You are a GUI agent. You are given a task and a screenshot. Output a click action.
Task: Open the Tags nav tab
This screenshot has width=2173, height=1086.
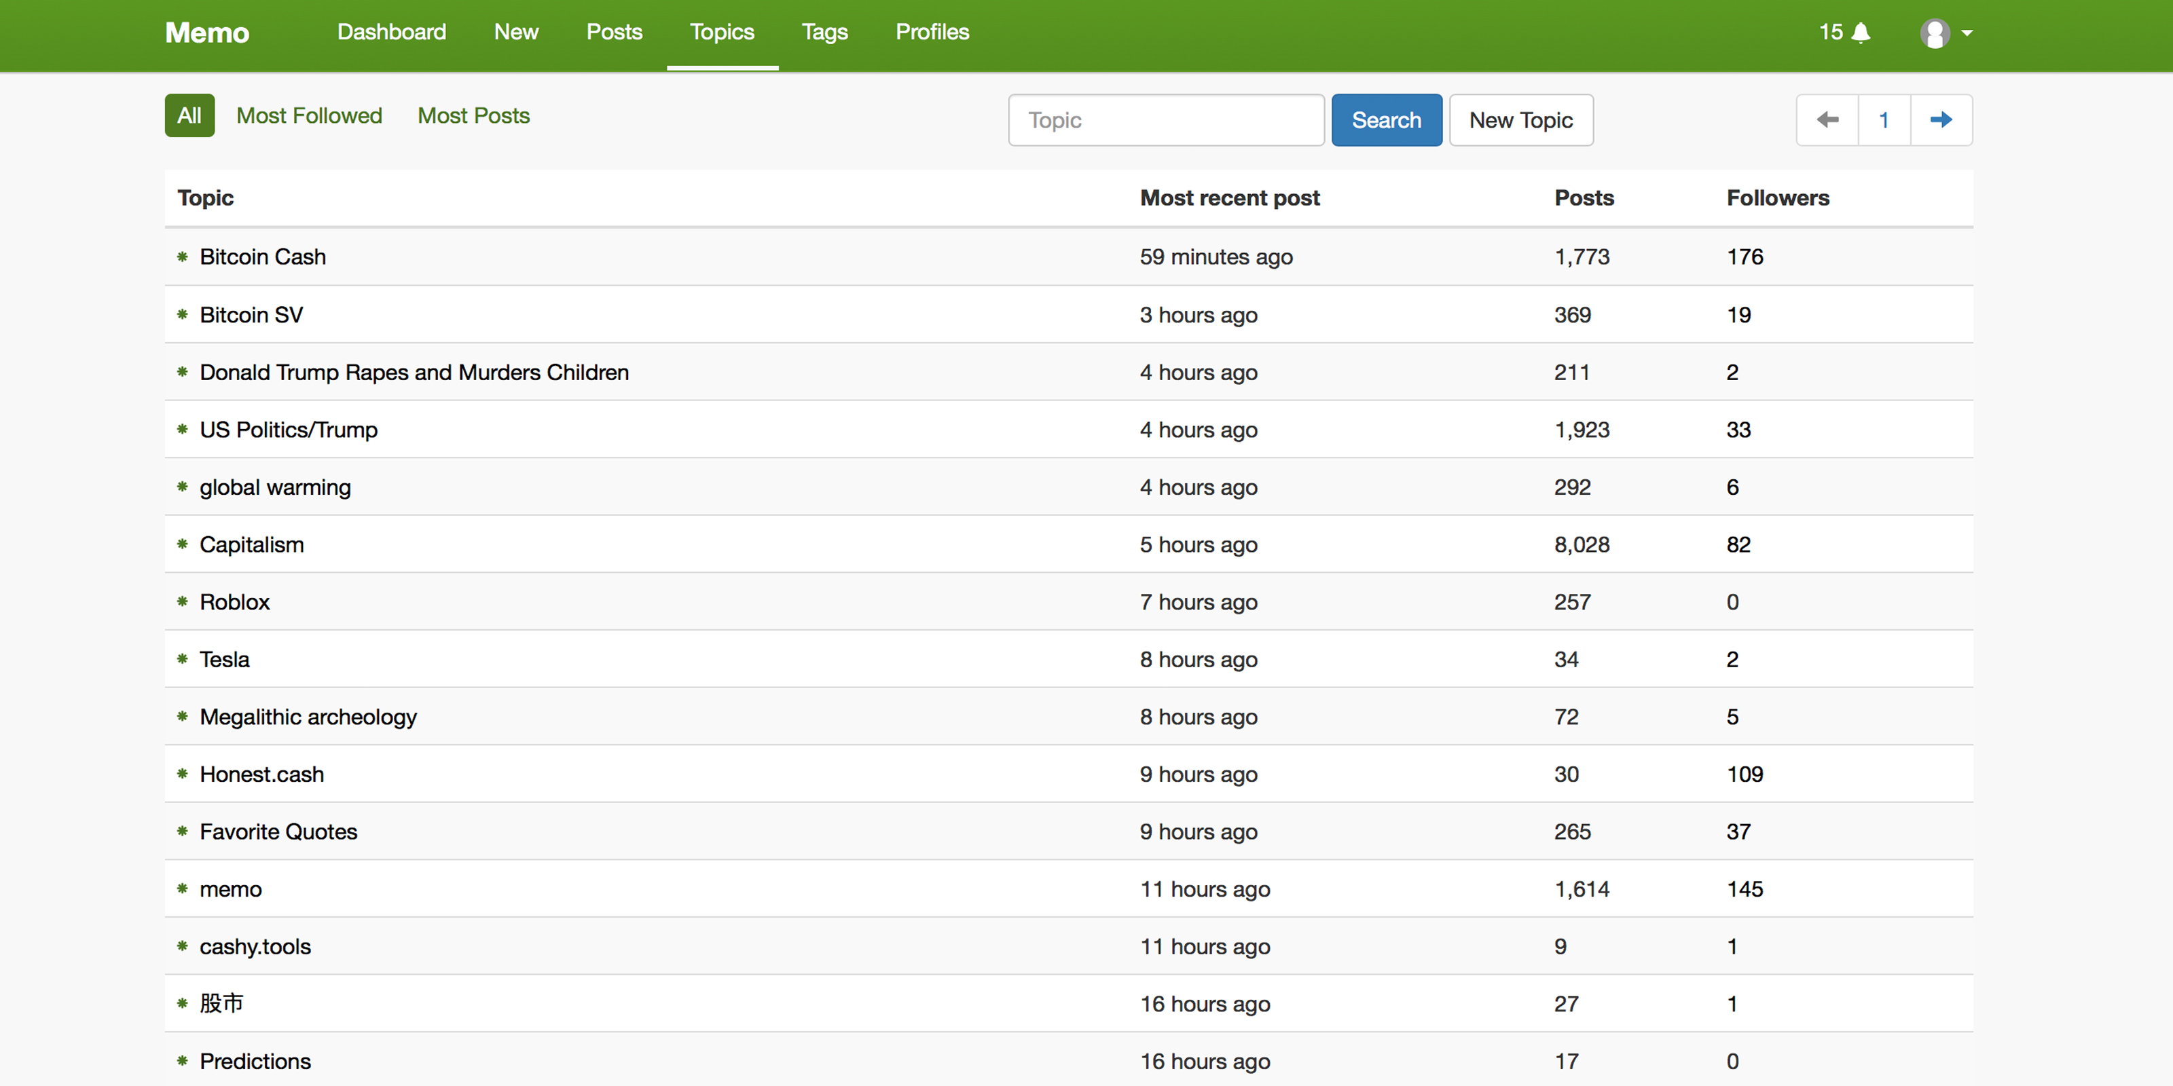tap(824, 32)
